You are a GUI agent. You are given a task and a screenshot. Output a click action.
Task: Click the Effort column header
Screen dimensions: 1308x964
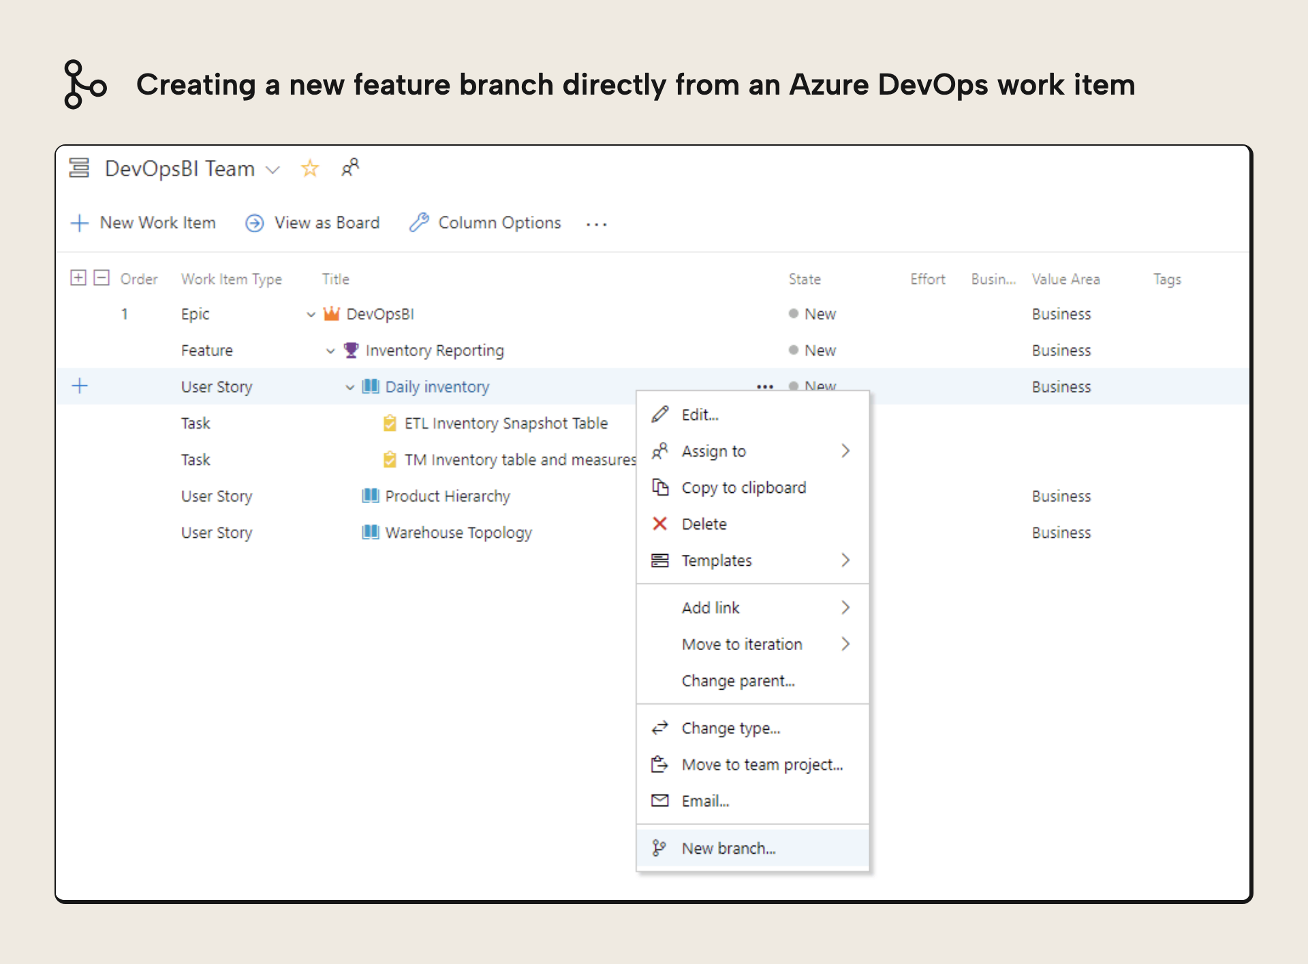[928, 279]
